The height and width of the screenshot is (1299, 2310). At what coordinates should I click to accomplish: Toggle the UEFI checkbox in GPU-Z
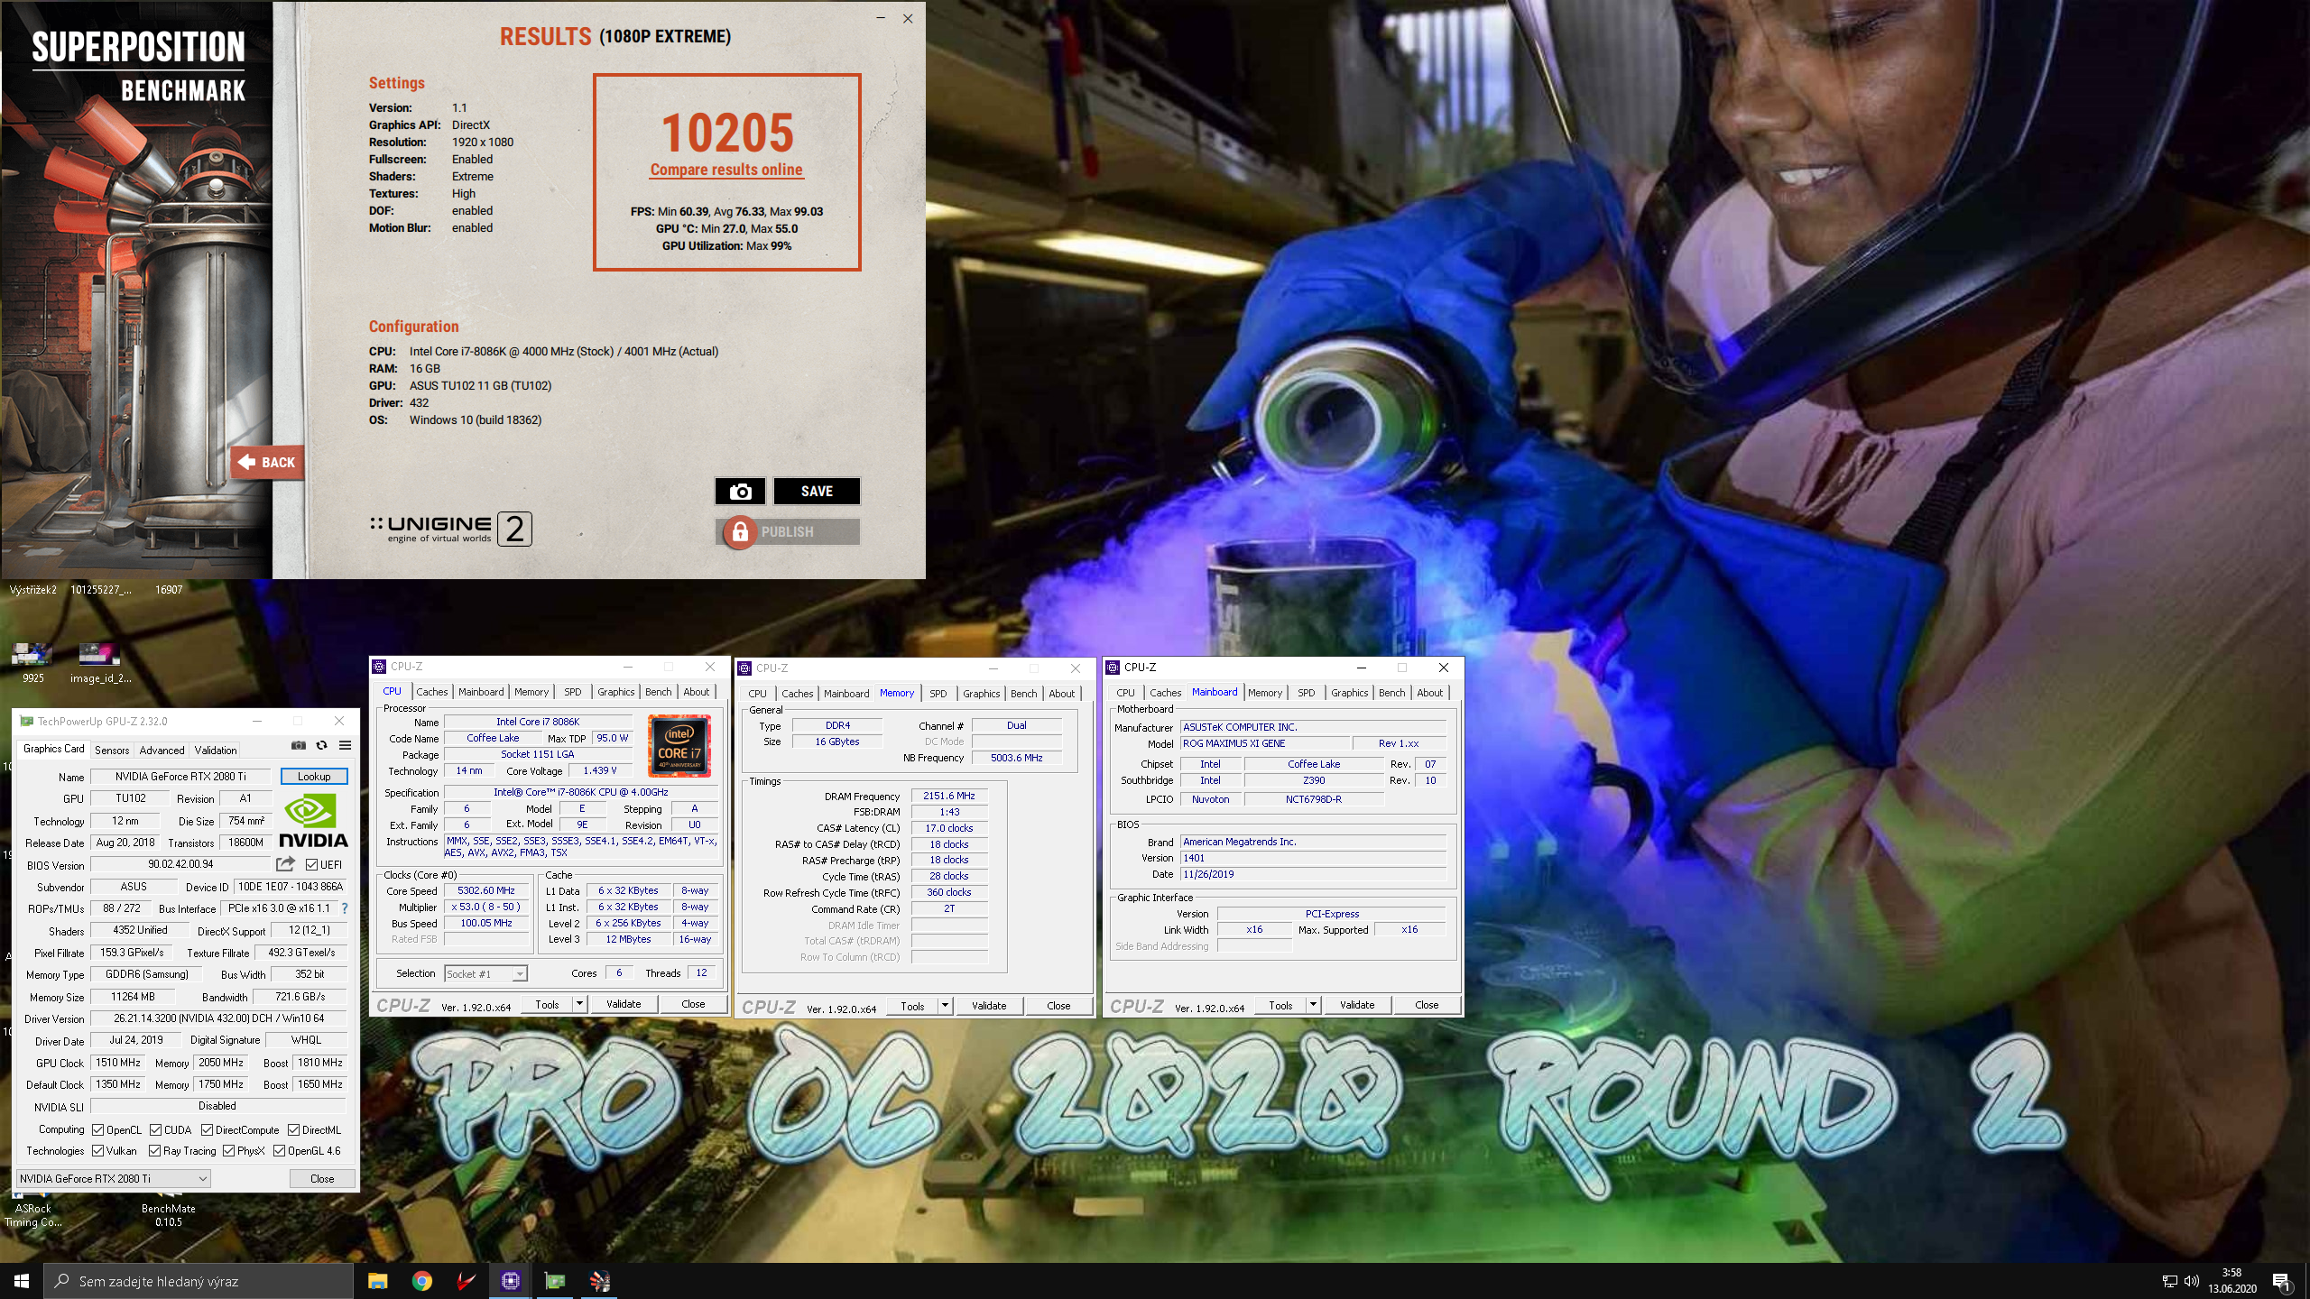click(x=311, y=865)
